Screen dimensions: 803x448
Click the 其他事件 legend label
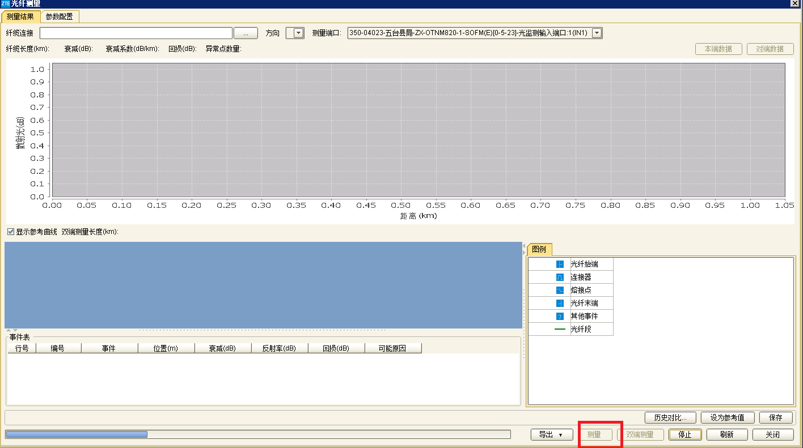584,316
